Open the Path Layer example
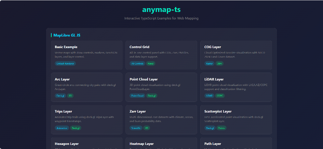 point(213,144)
